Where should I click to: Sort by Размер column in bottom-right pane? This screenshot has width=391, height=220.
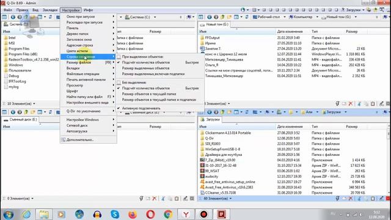point(352,127)
